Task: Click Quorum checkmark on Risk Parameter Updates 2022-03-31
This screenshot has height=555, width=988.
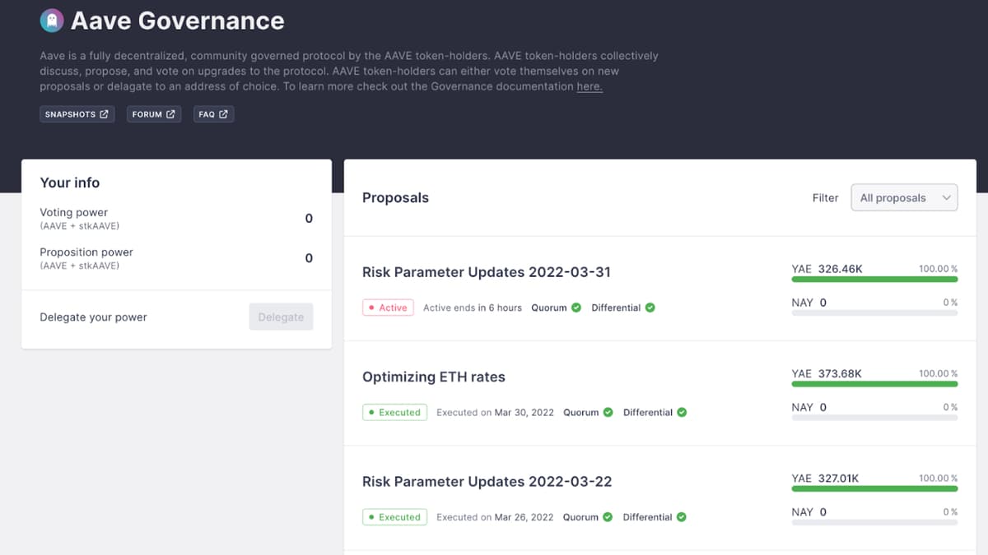Action: point(576,308)
